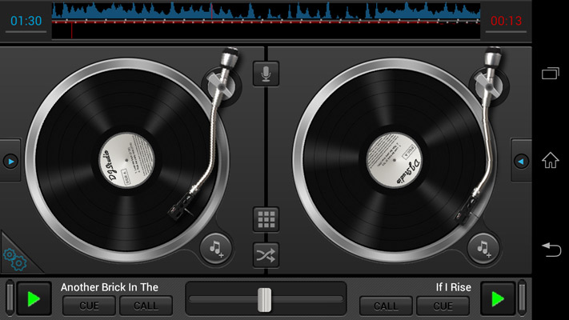This screenshot has height=320, width=569.
Task: Expand the left deck side panel
Action: tap(10, 161)
